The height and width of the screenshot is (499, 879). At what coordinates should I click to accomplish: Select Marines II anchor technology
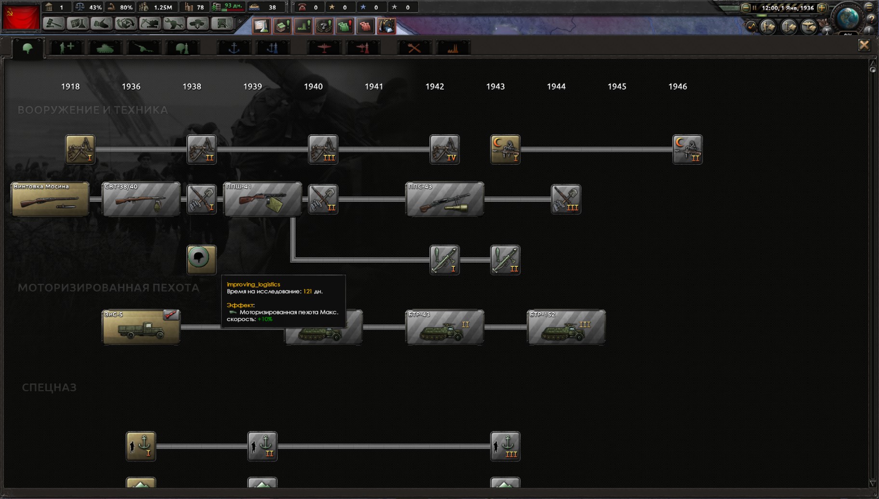coord(263,446)
